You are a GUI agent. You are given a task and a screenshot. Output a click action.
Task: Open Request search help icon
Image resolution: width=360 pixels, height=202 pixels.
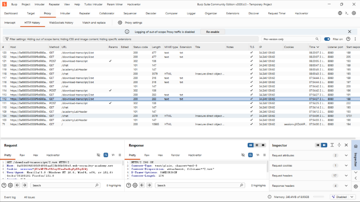click(x=4, y=185)
